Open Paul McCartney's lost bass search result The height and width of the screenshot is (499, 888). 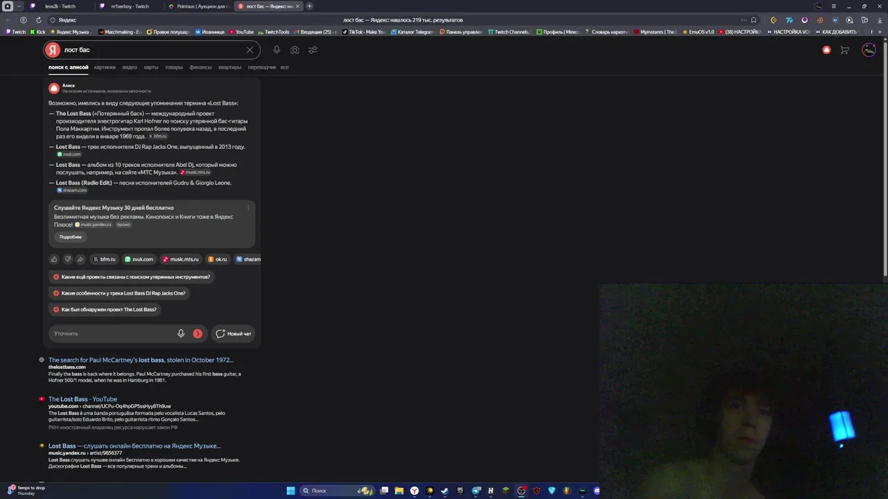pyautogui.click(x=141, y=360)
